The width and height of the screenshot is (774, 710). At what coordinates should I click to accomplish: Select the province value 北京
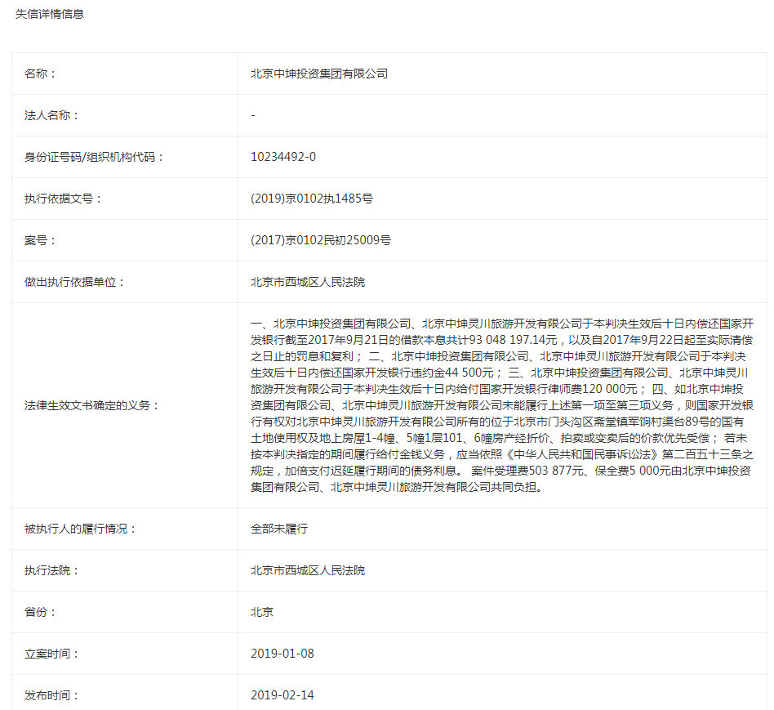[261, 612]
